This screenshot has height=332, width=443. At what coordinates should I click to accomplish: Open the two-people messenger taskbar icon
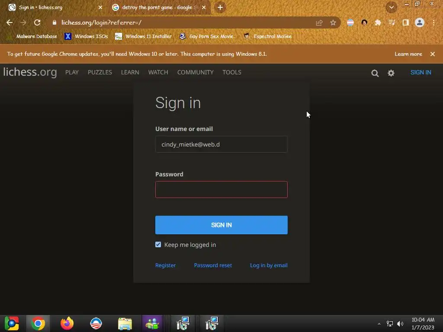click(x=152, y=323)
